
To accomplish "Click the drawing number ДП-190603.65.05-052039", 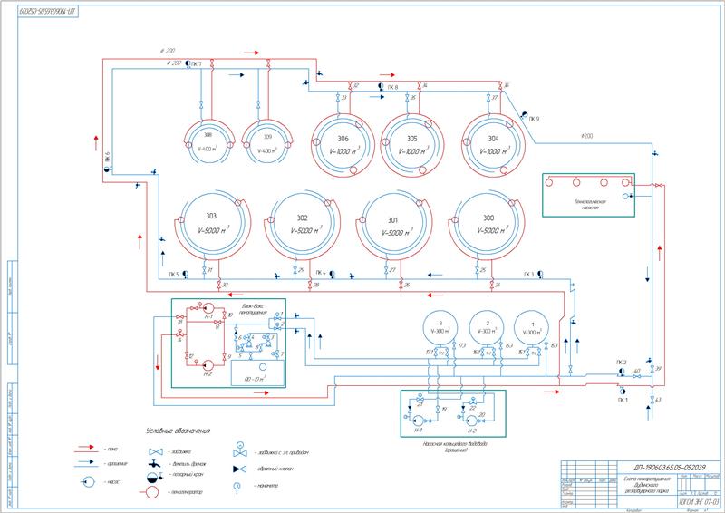I will coord(670,467).
